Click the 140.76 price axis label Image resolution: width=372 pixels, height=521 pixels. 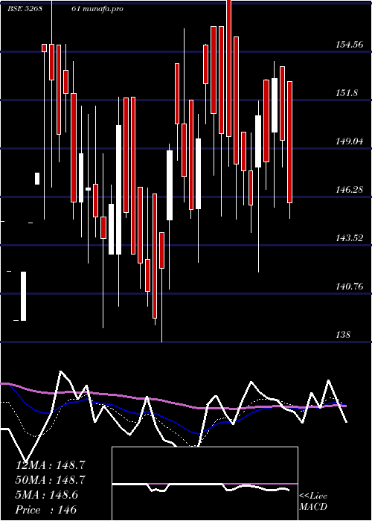349,287
